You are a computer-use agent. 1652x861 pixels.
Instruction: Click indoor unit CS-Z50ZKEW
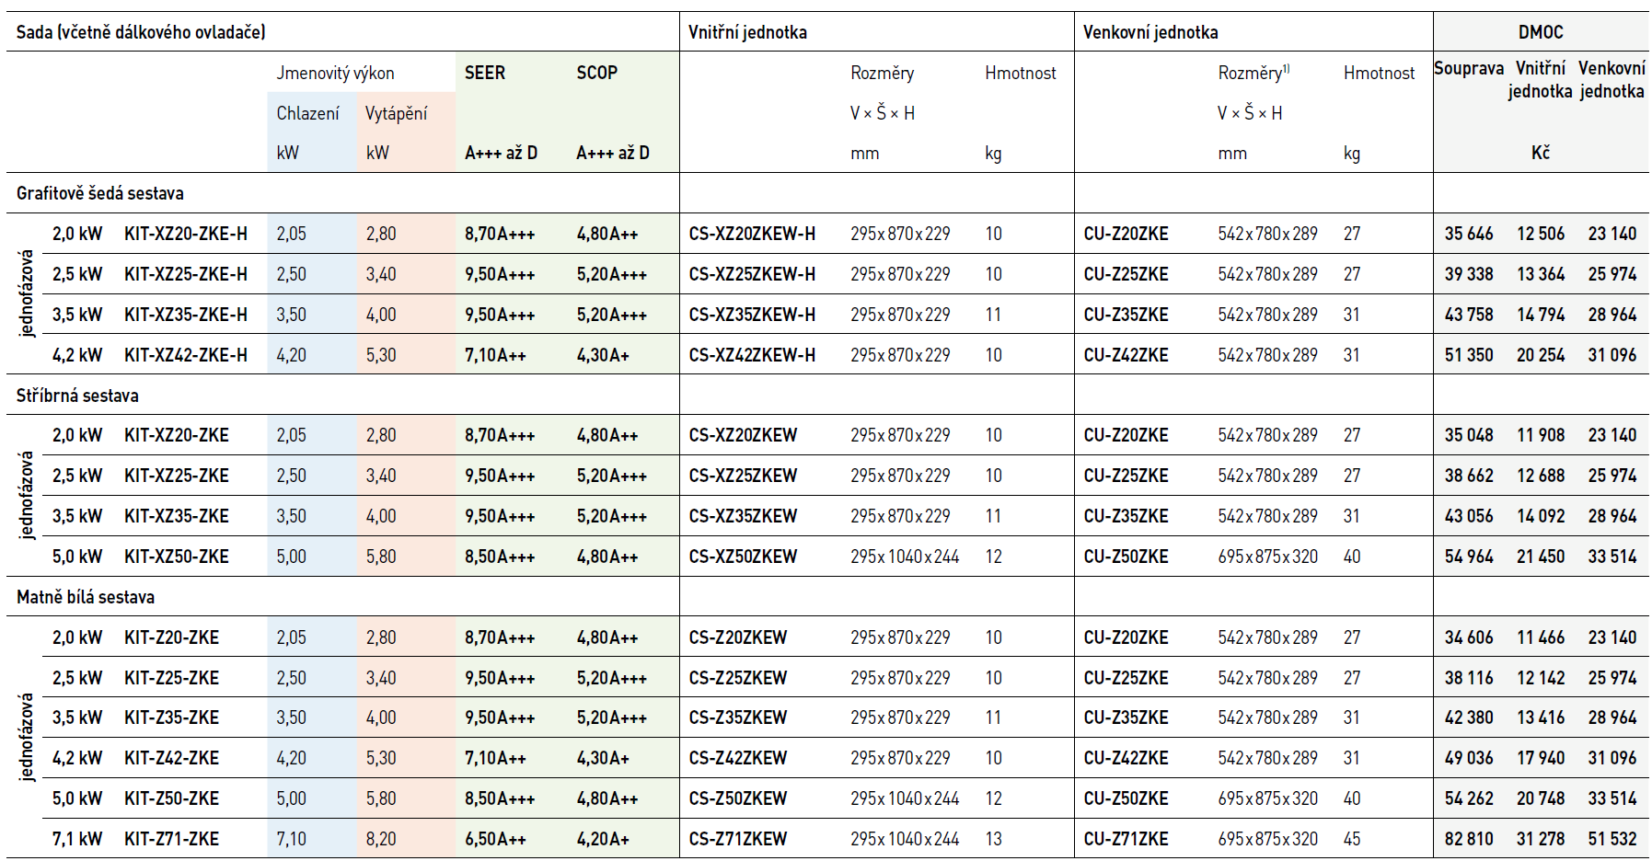738,798
